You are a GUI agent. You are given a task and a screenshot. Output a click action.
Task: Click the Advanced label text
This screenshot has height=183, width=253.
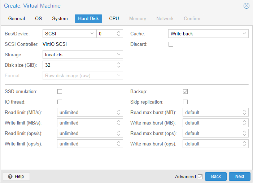(x=186, y=177)
